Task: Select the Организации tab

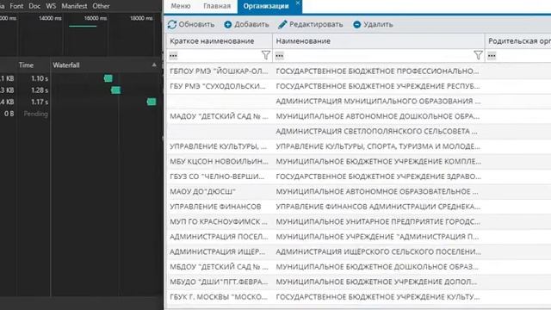Action: click(266, 6)
